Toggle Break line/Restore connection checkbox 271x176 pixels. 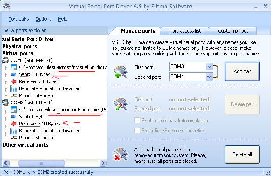(137, 130)
